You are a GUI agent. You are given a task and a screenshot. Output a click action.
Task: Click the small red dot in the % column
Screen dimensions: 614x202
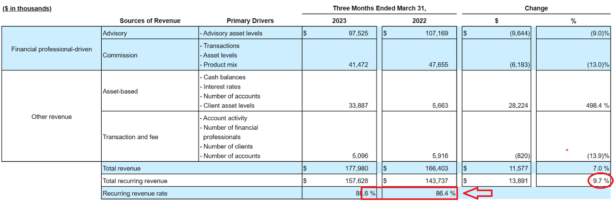[567, 150]
